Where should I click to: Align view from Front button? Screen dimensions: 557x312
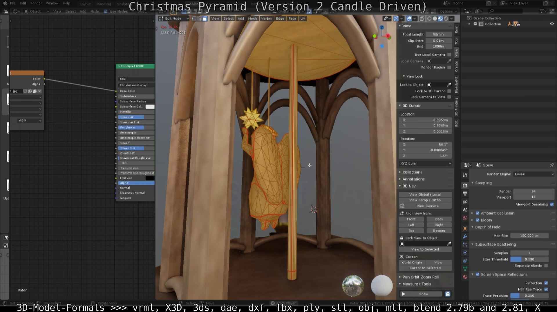[411, 219]
